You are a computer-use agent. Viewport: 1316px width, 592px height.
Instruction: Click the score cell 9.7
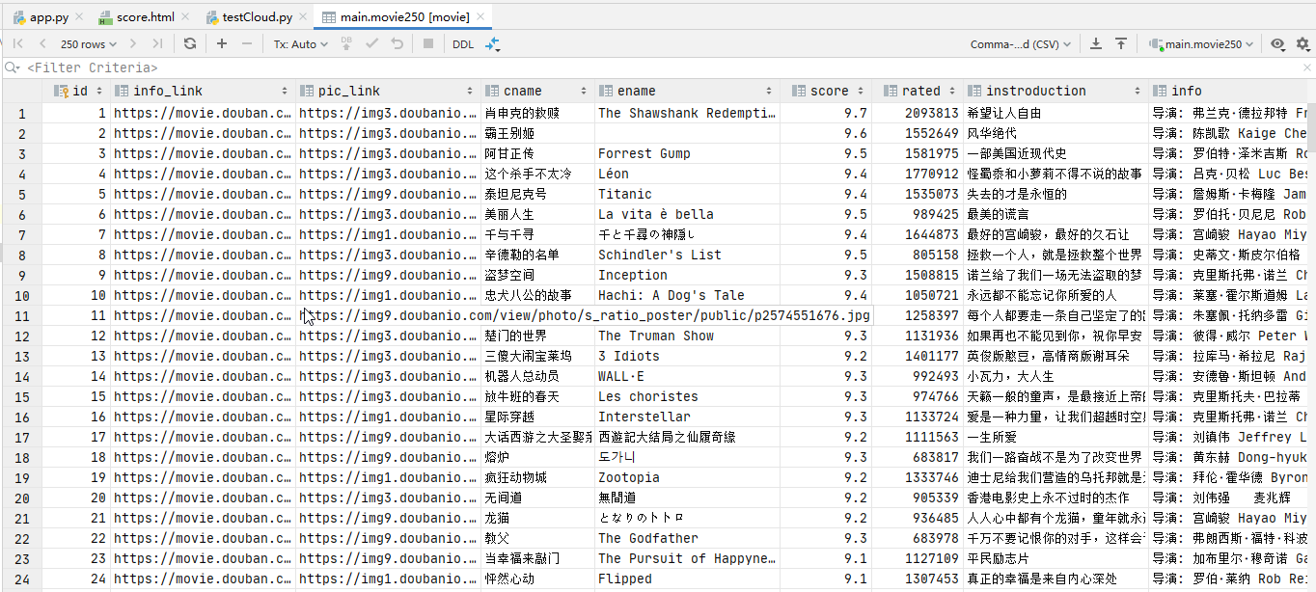click(x=826, y=113)
